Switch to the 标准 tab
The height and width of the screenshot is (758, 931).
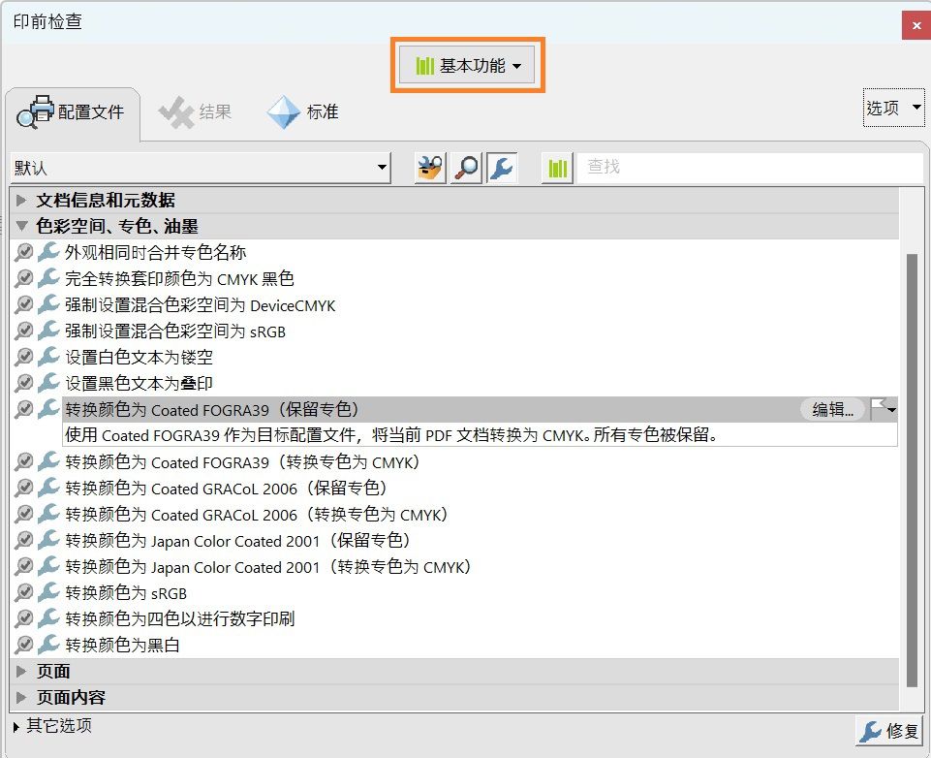pos(303,112)
